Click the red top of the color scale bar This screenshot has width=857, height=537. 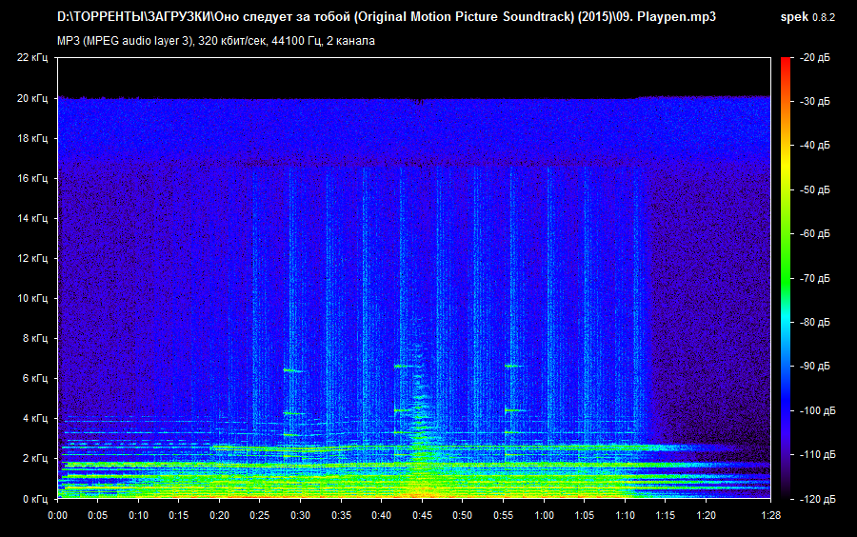click(x=785, y=63)
